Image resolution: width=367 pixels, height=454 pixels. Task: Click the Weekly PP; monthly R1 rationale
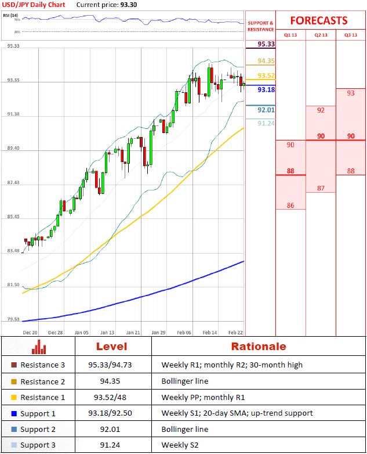coord(203,397)
